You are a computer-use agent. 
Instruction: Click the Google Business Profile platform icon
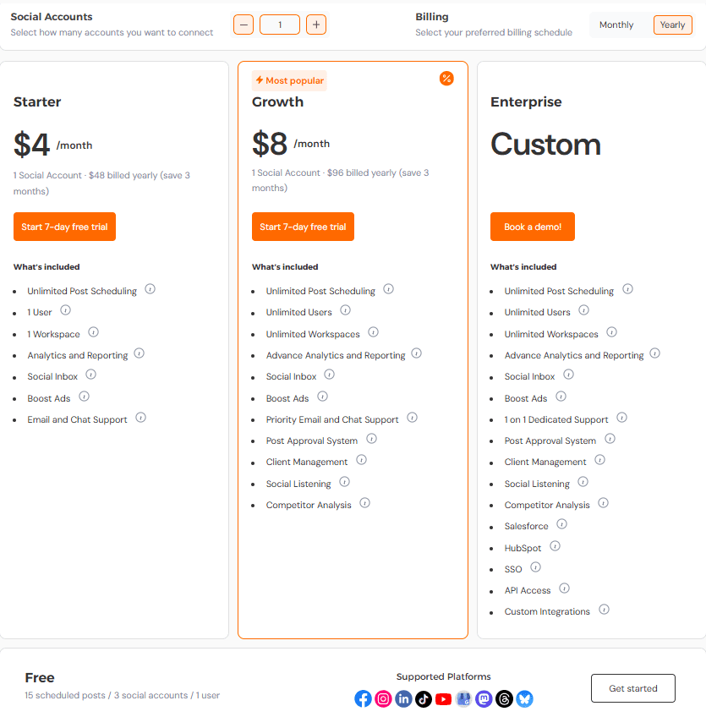pyautogui.click(x=463, y=699)
